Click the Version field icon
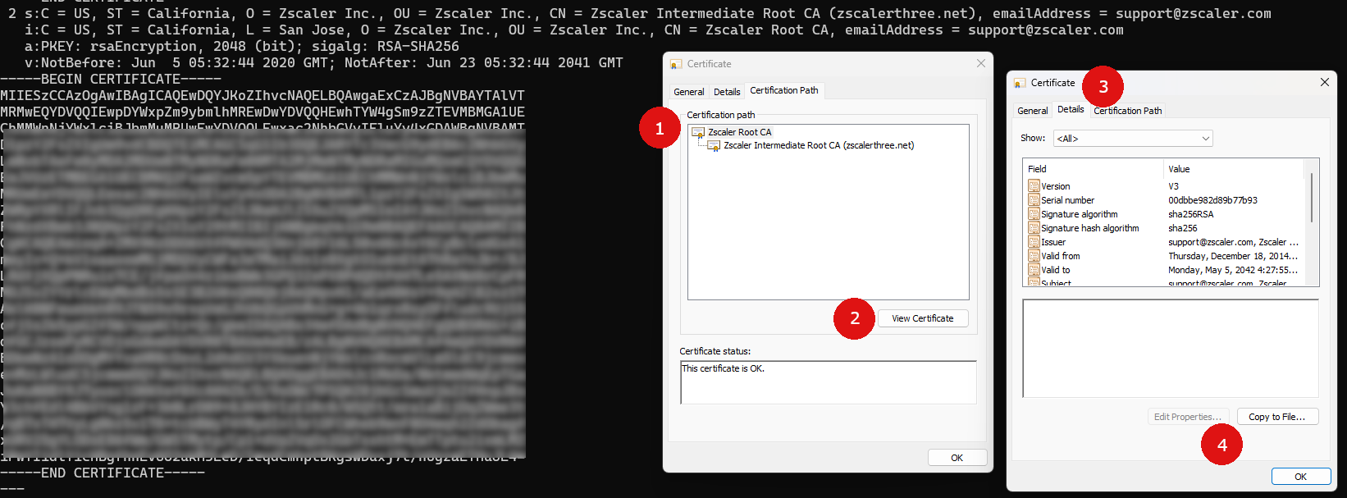Image resolution: width=1347 pixels, height=498 pixels. click(1034, 186)
